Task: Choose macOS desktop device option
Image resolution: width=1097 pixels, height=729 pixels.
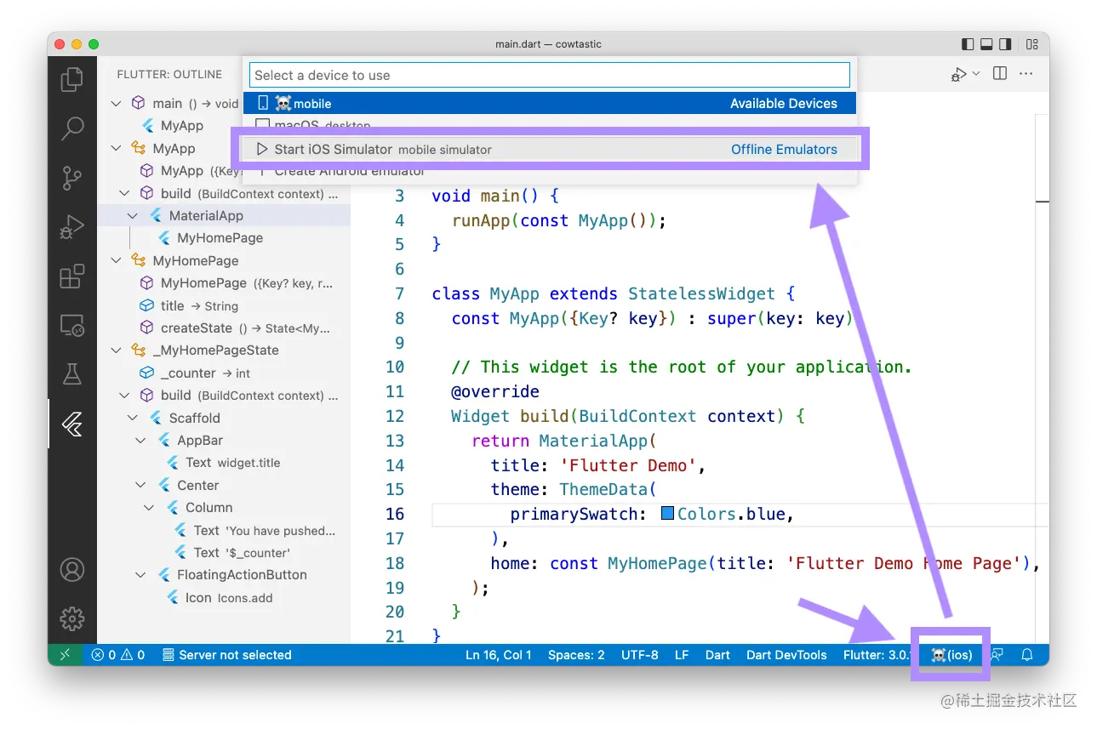Action: point(549,124)
